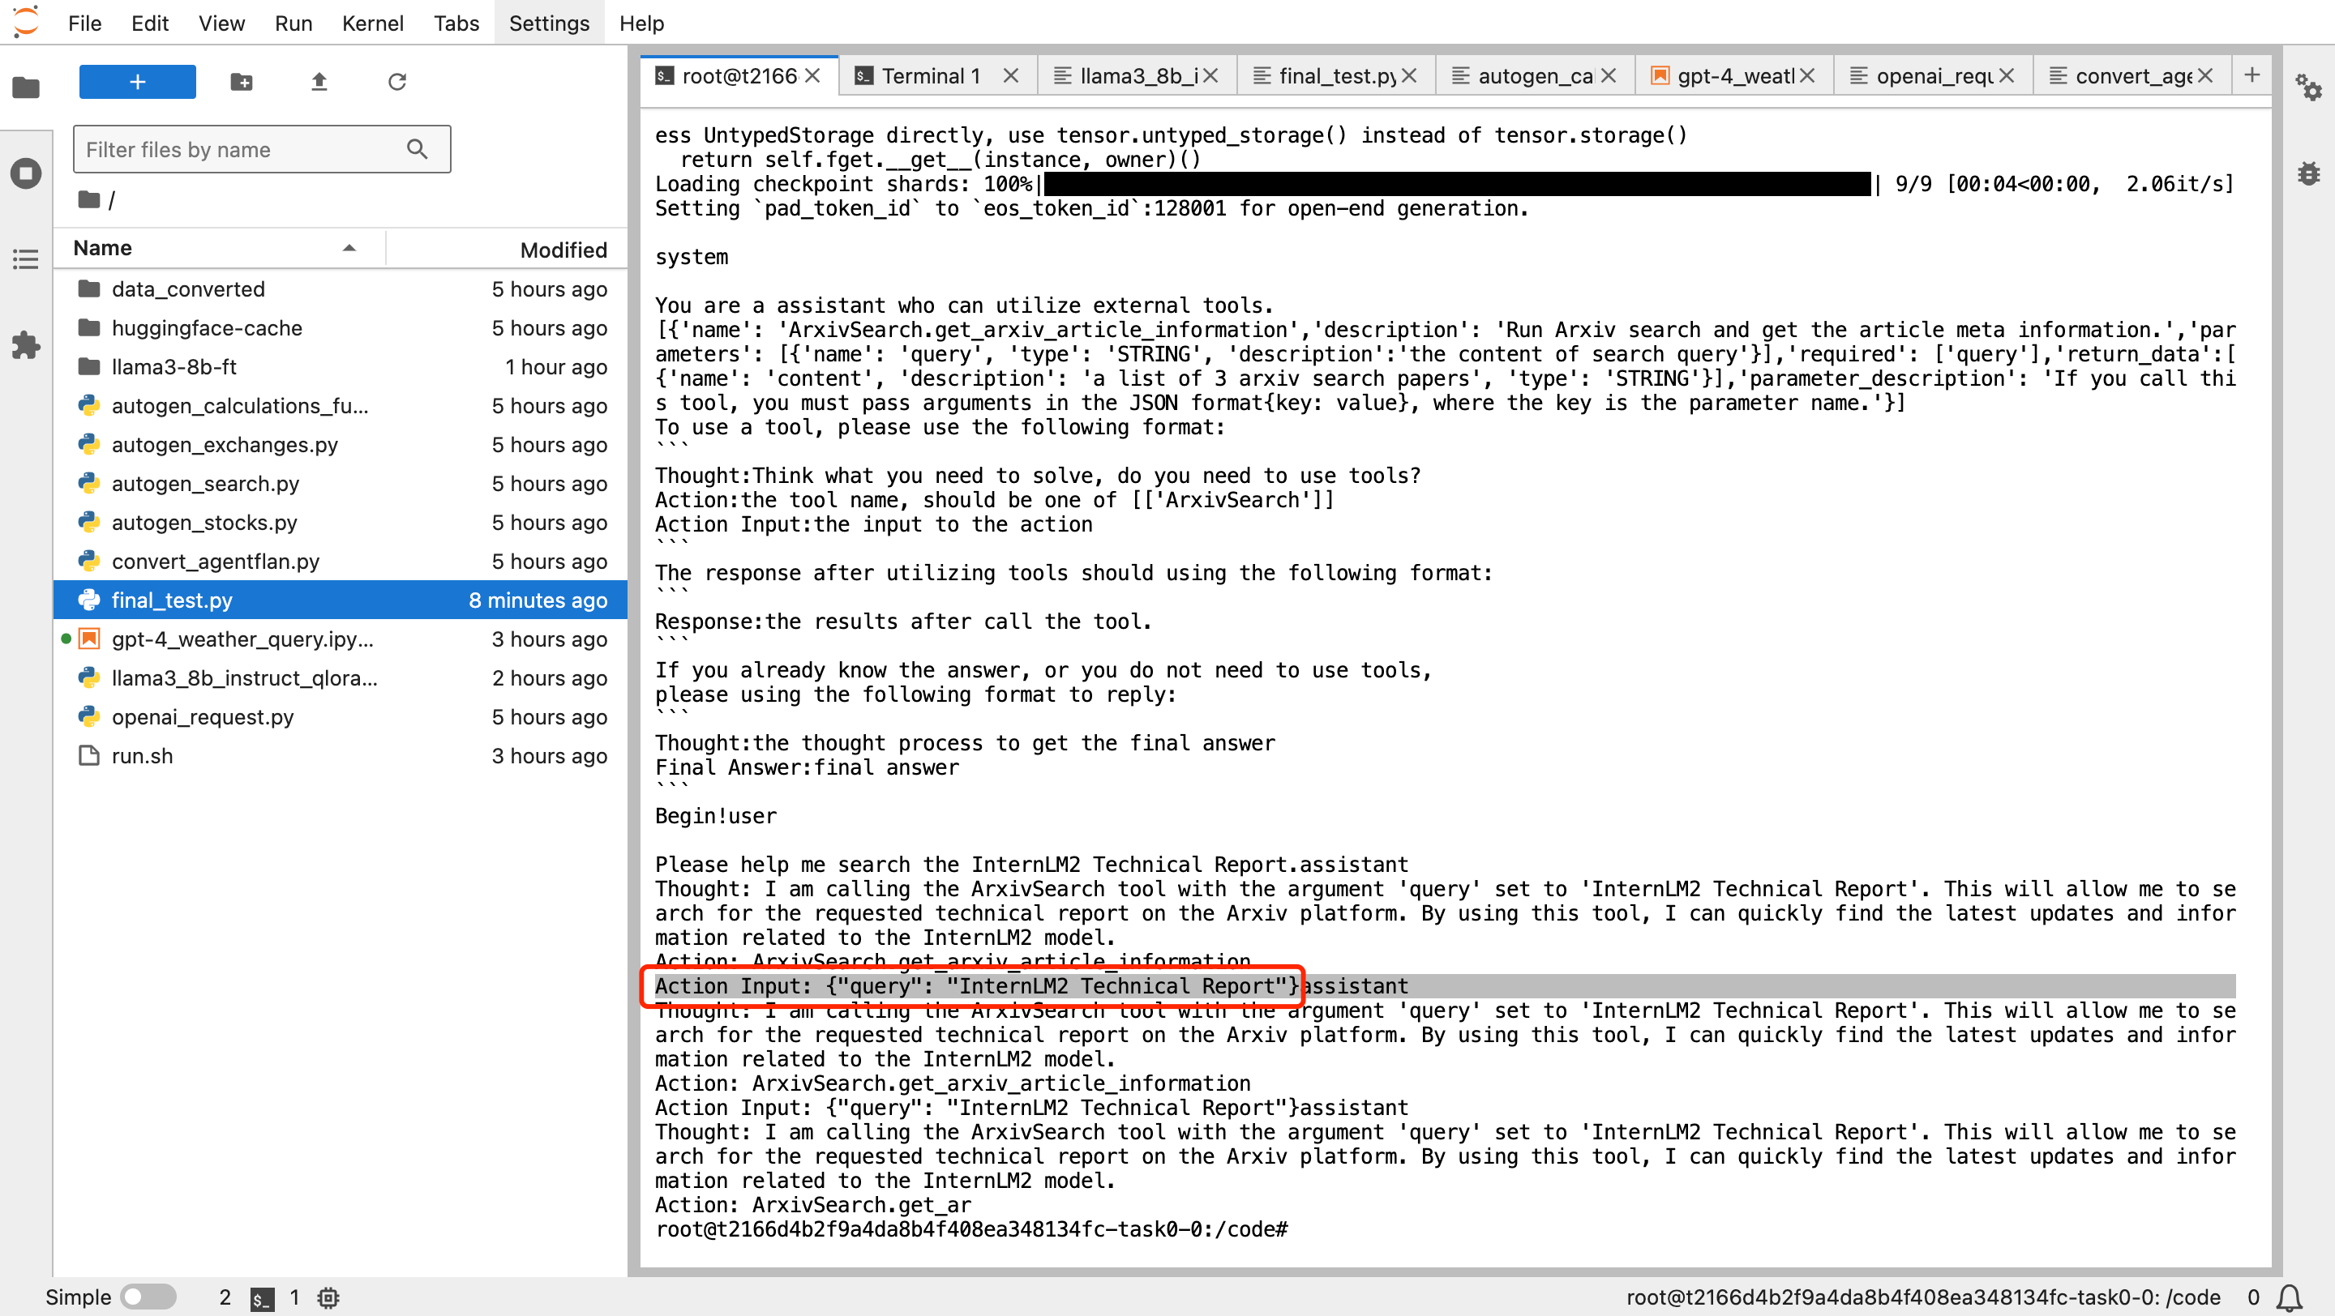Open the View menu
This screenshot has width=2335, height=1316.
click(x=221, y=23)
